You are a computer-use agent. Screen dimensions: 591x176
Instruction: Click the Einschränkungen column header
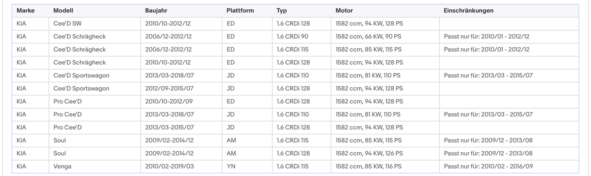tap(468, 11)
